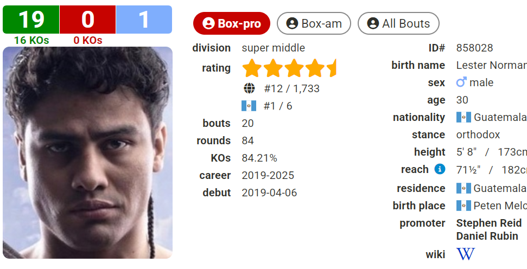Click the boxer's profile photo
Screen dimensions: 527x269
(x=87, y=152)
